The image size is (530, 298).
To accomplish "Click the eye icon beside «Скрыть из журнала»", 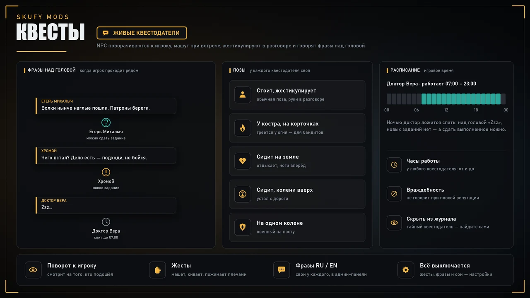I will click(394, 223).
